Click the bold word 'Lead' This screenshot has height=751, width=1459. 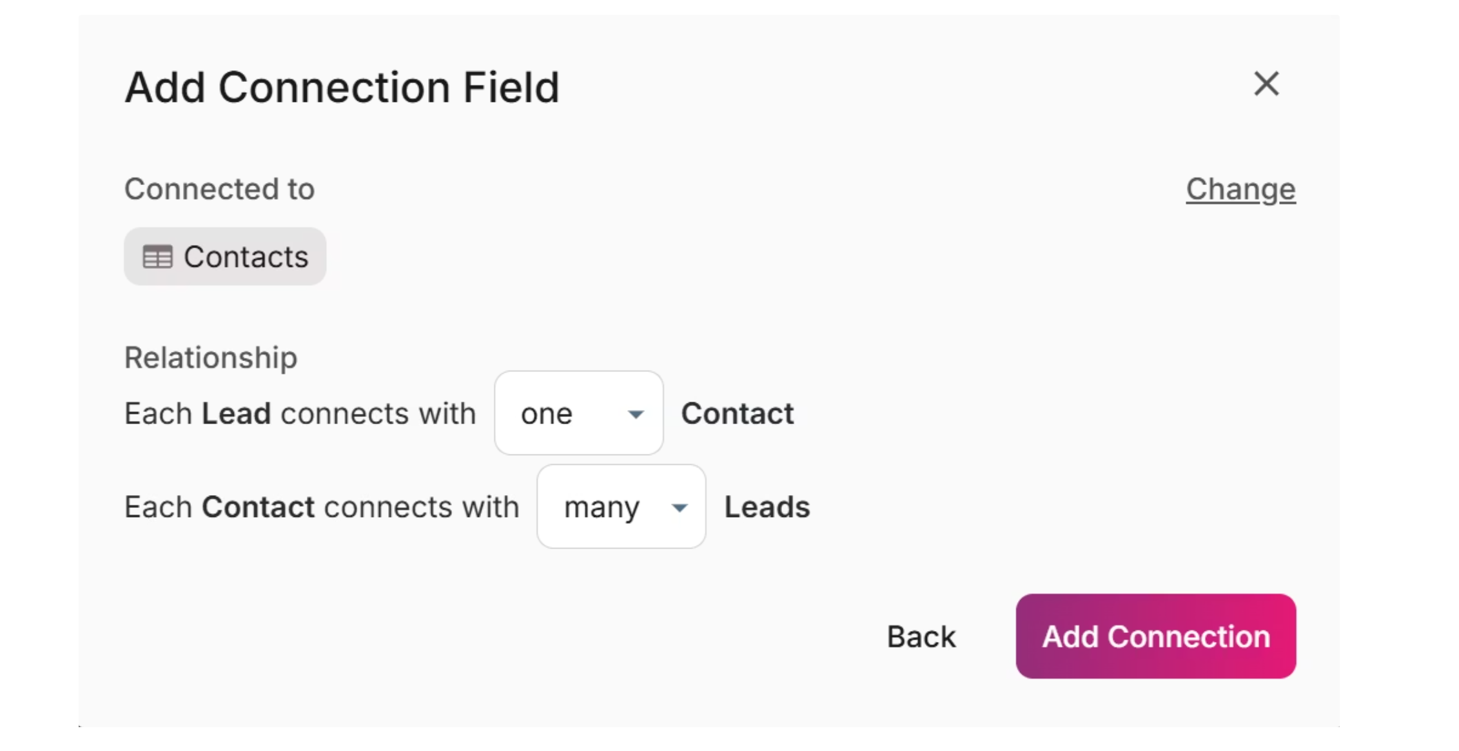pos(236,414)
